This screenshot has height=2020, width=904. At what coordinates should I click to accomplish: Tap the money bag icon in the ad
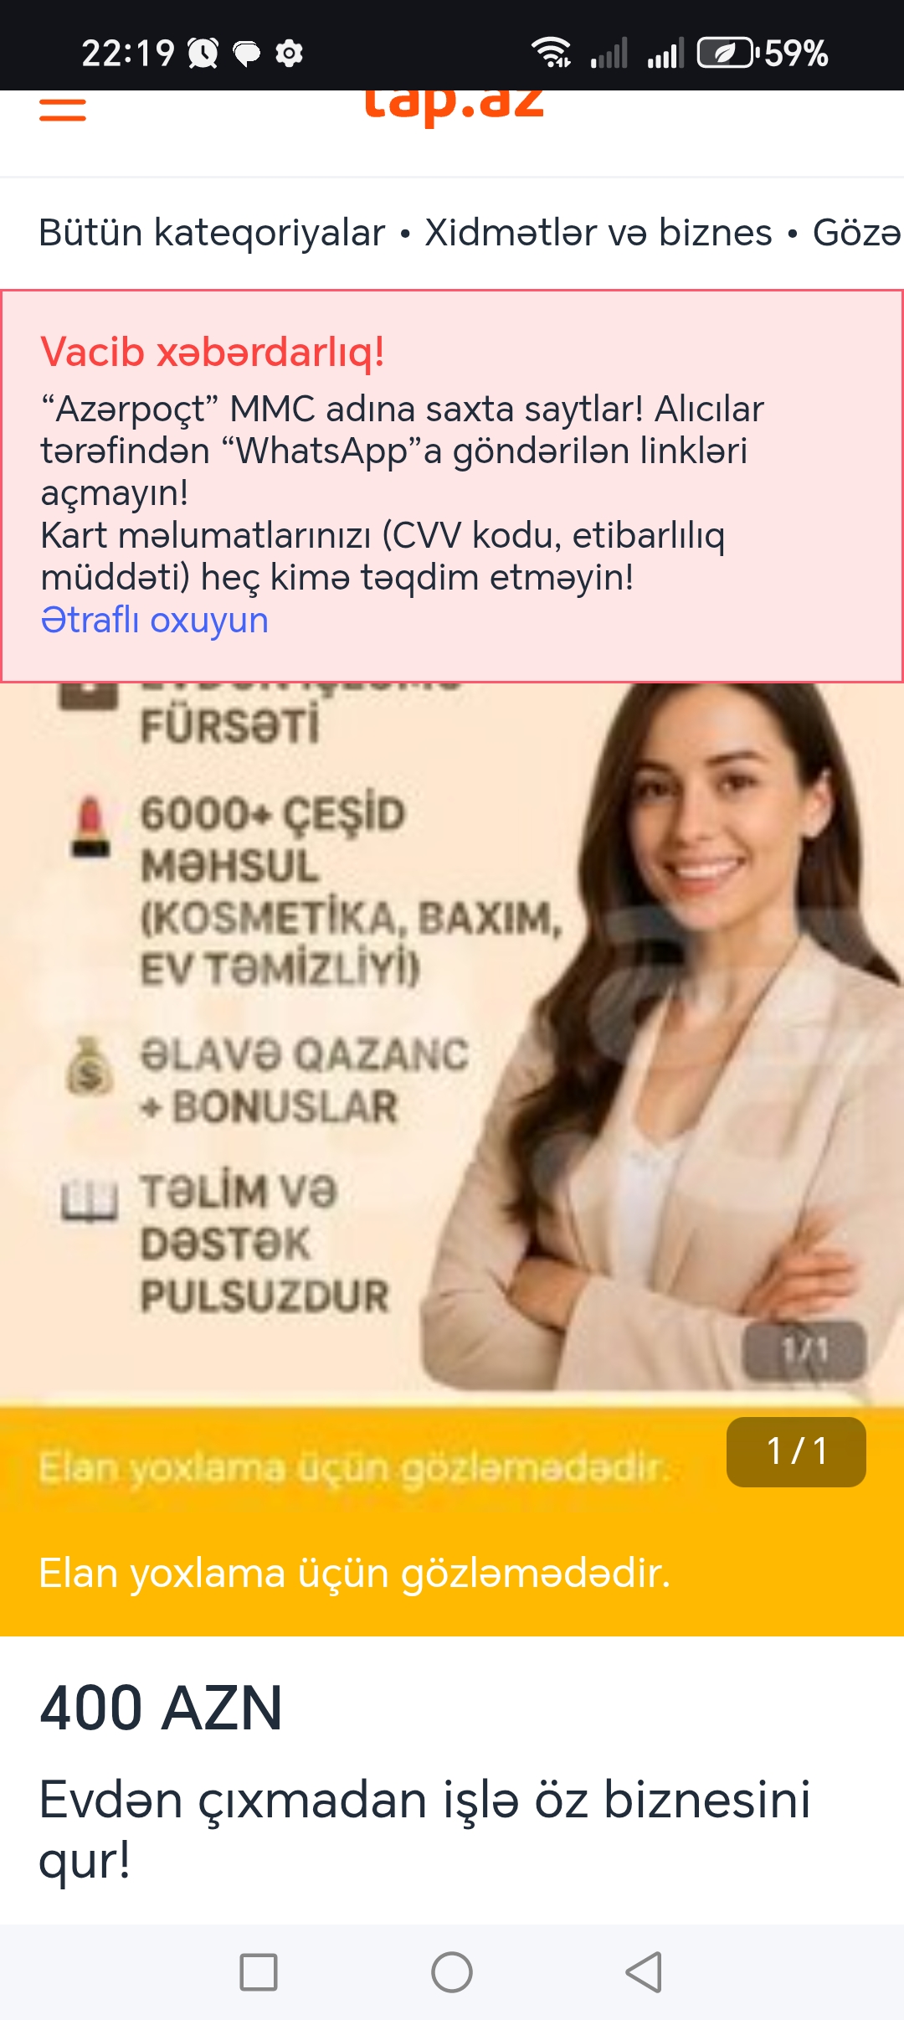pos(90,1066)
